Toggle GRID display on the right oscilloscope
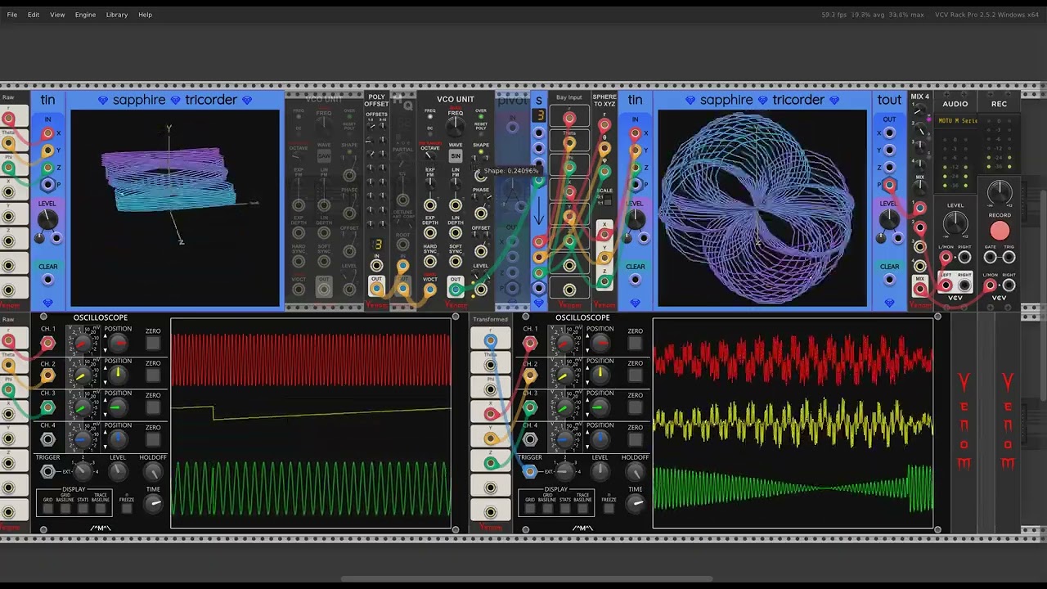 pyautogui.click(x=530, y=508)
